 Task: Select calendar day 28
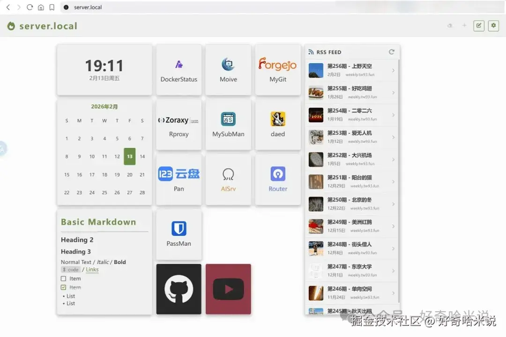pyautogui.click(x=142, y=192)
